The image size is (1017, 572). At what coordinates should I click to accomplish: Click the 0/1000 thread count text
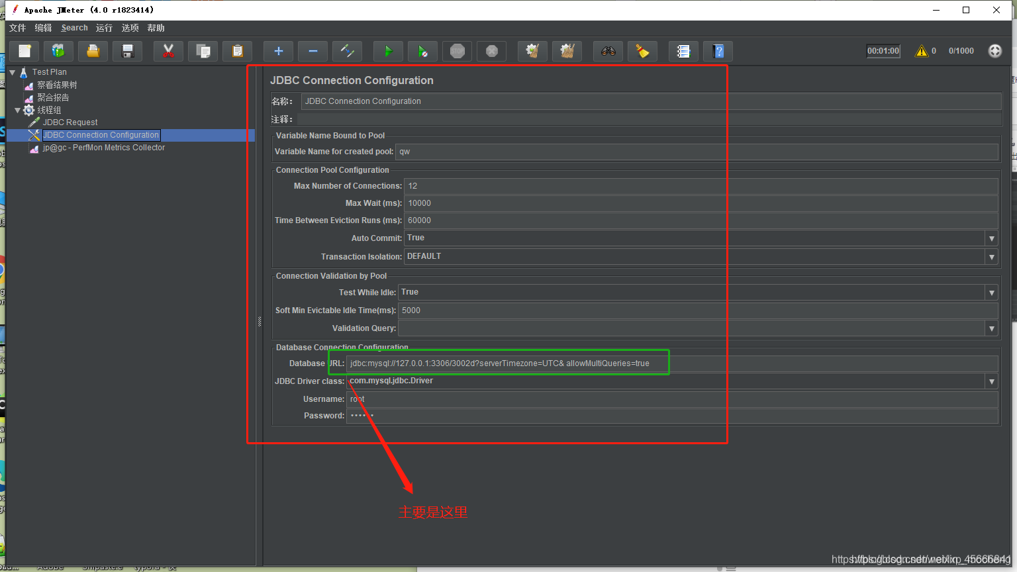click(x=961, y=51)
